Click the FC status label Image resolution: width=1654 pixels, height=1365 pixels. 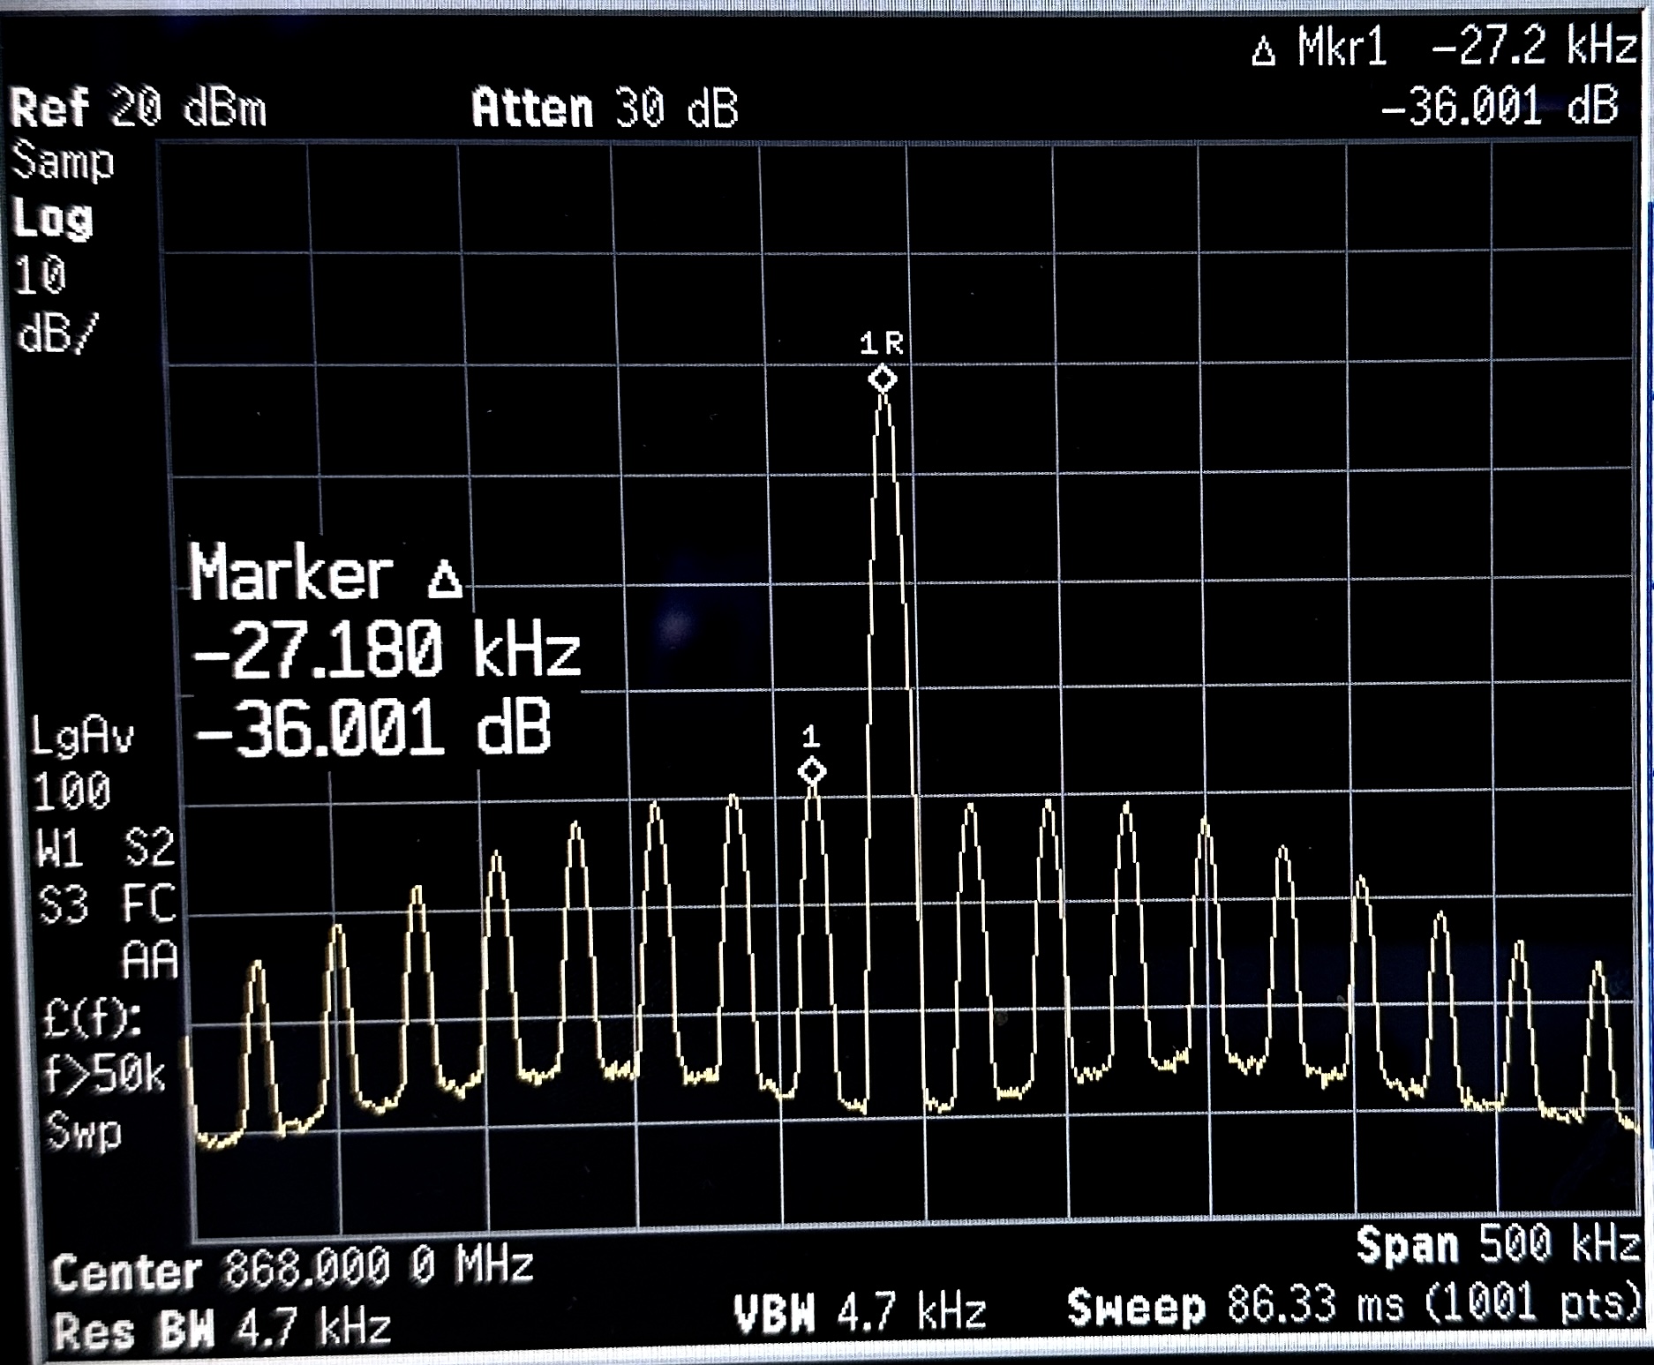[x=149, y=904]
